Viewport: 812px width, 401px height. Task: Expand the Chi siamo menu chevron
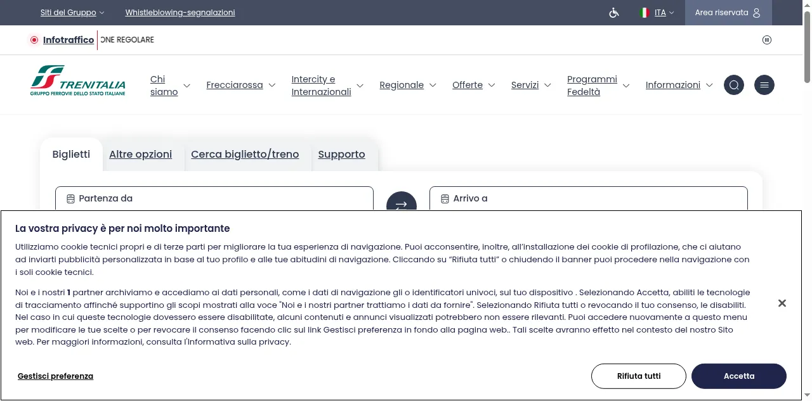[x=187, y=86]
